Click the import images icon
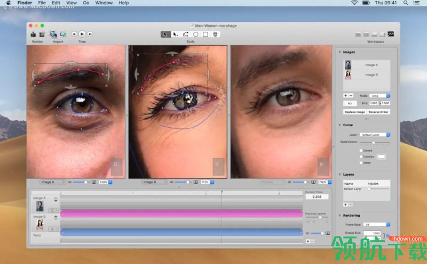Viewport: 427px width, 264px height. (53, 34)
